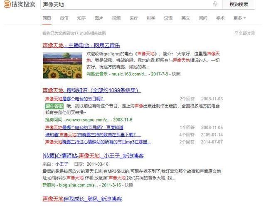Screen dimensions: 266x211
Task: Click the 1个回答 answer count
Action: pyautogui.click(x=187, y=127)
